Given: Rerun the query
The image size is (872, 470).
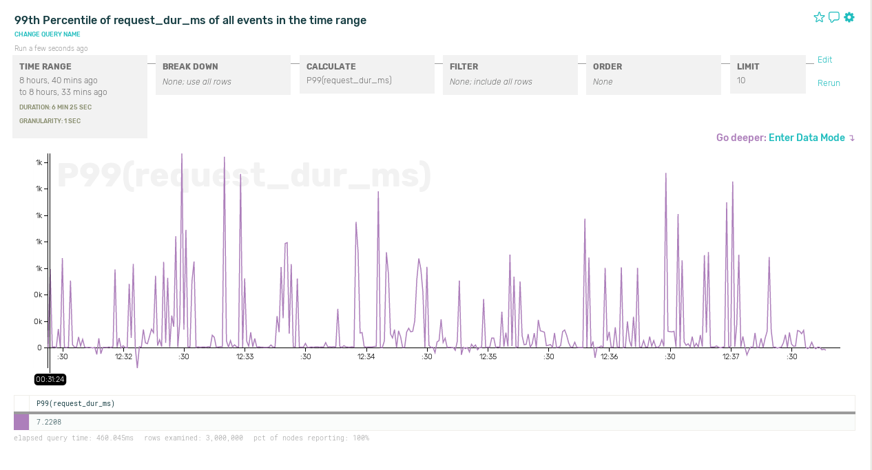Looking at the screenshot, I should 829,83.
